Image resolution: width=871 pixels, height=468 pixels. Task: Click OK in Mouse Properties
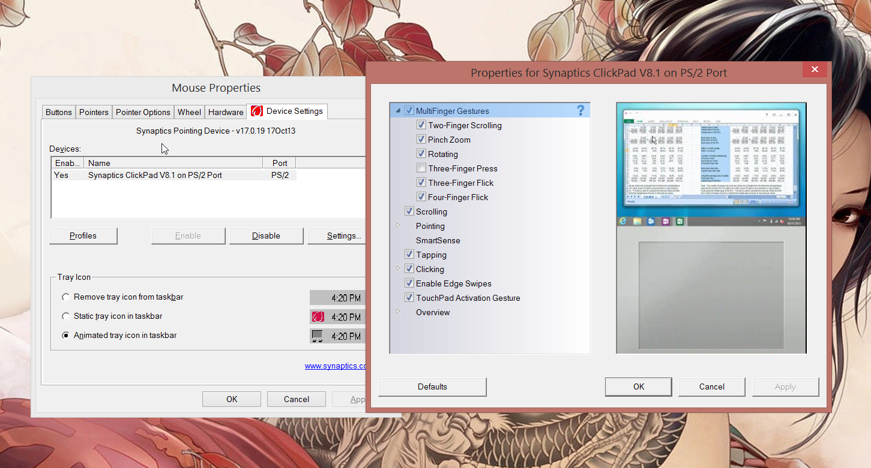[x=232, y=399]
